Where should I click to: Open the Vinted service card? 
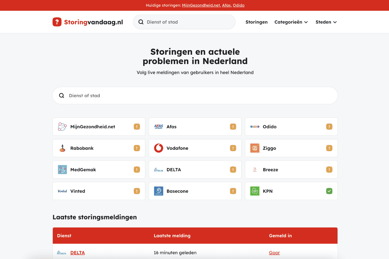(99, 191)
